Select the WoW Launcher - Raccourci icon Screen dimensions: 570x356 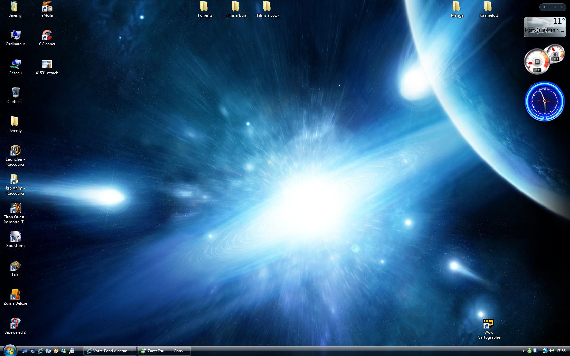[15, 156]
